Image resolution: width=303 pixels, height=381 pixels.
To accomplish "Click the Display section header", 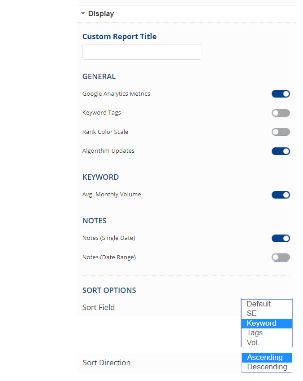I will pos(101,13).
